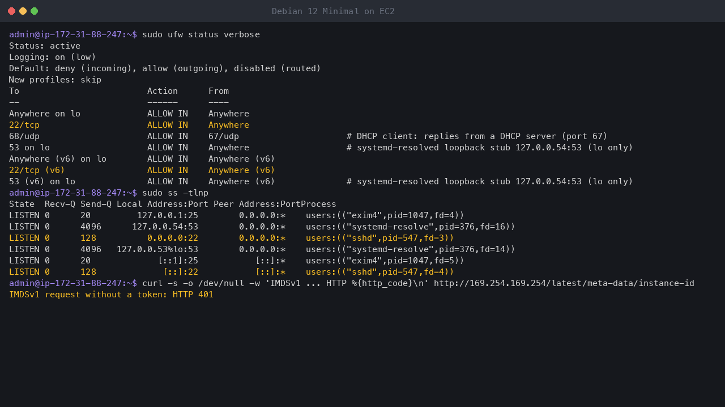
Task: Click the 'Anywhere (v6) on lo' rule destination
Action: [58, 159]
